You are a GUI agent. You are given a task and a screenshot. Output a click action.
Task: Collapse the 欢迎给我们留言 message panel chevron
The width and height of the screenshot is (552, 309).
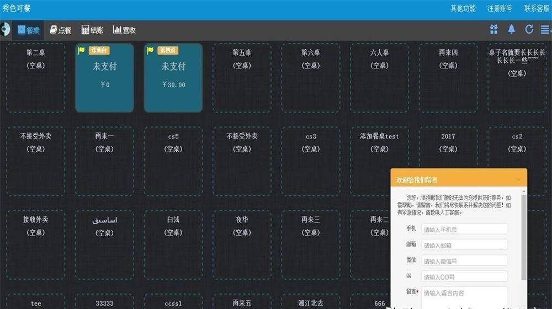(x=518, y=179)
